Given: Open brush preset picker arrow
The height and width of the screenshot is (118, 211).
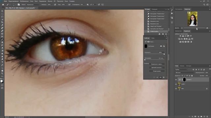Looking at the screenshot, I should click(x=16, y=5).
